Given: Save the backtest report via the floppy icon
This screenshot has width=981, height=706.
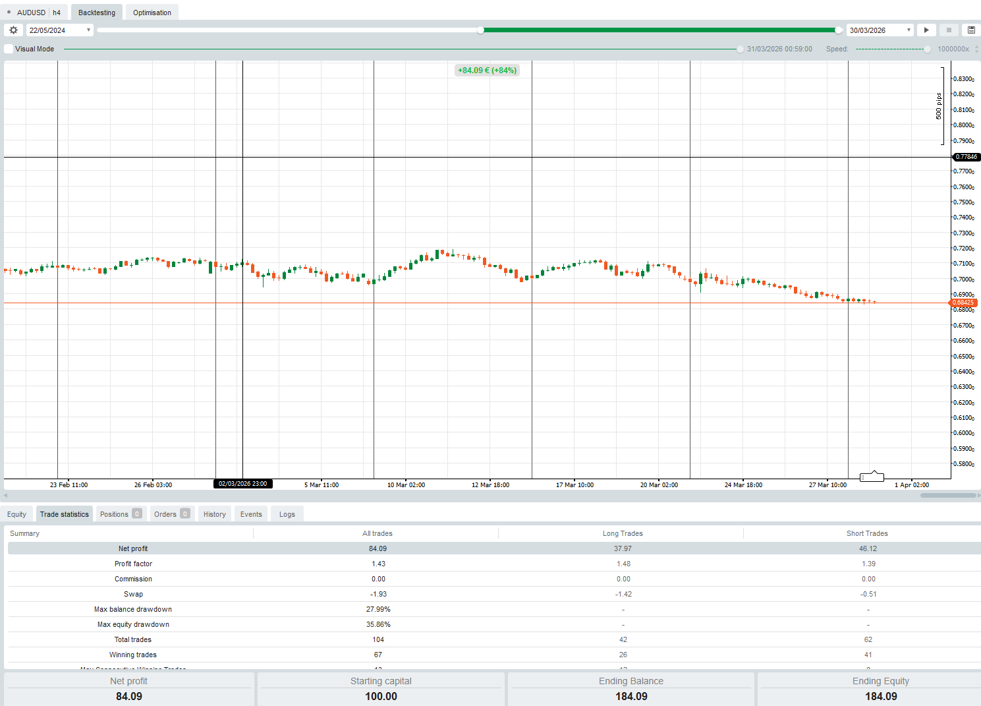Looking at the screenshot, I should tap(971, 30).
